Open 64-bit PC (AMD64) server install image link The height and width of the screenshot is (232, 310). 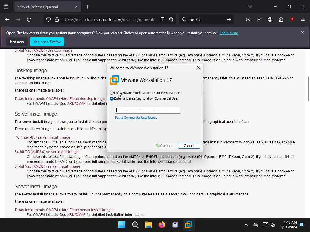pyautogui.click(x=46, y=152)
